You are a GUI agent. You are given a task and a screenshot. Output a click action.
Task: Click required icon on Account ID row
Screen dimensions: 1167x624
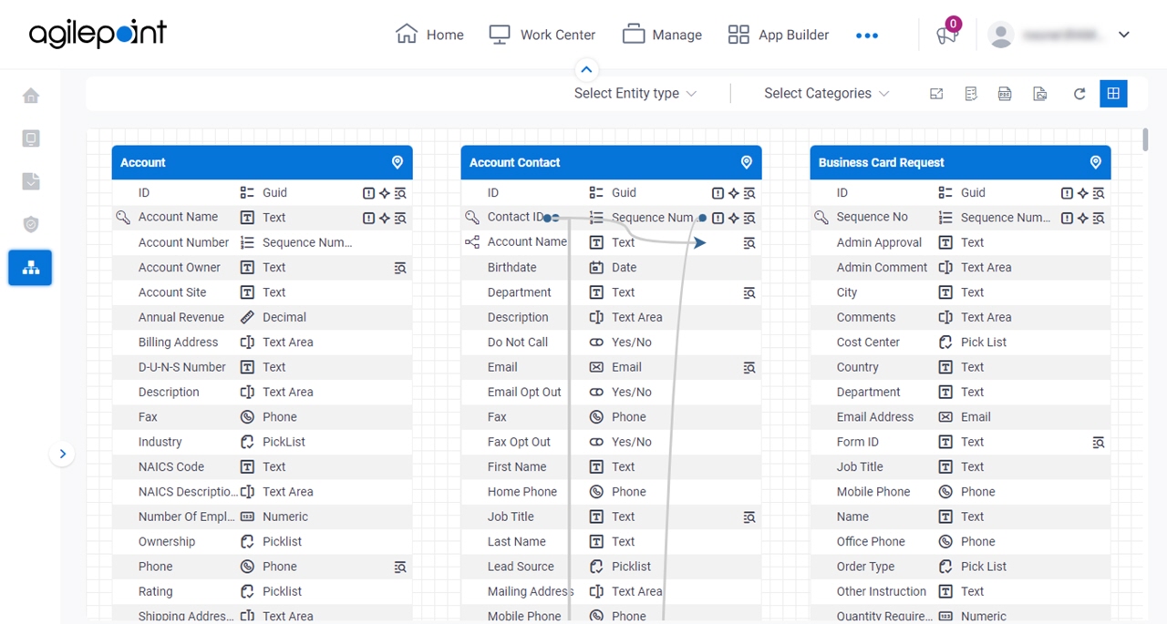(368, 193)
